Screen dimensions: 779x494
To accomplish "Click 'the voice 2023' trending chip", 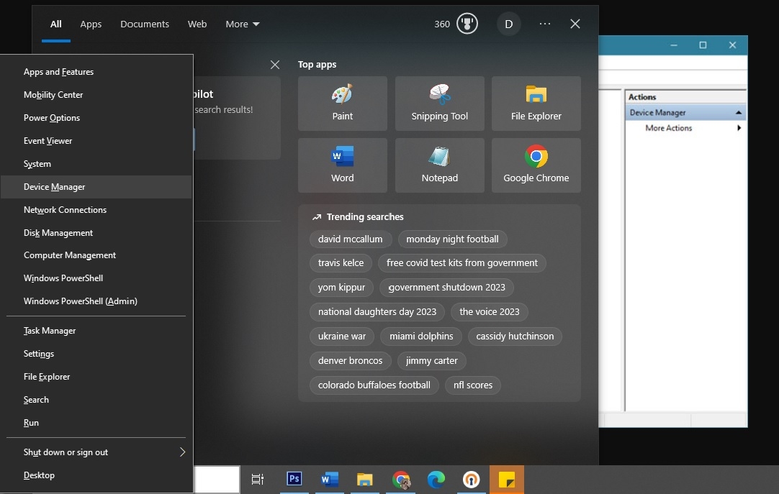I will coord(490,312).
